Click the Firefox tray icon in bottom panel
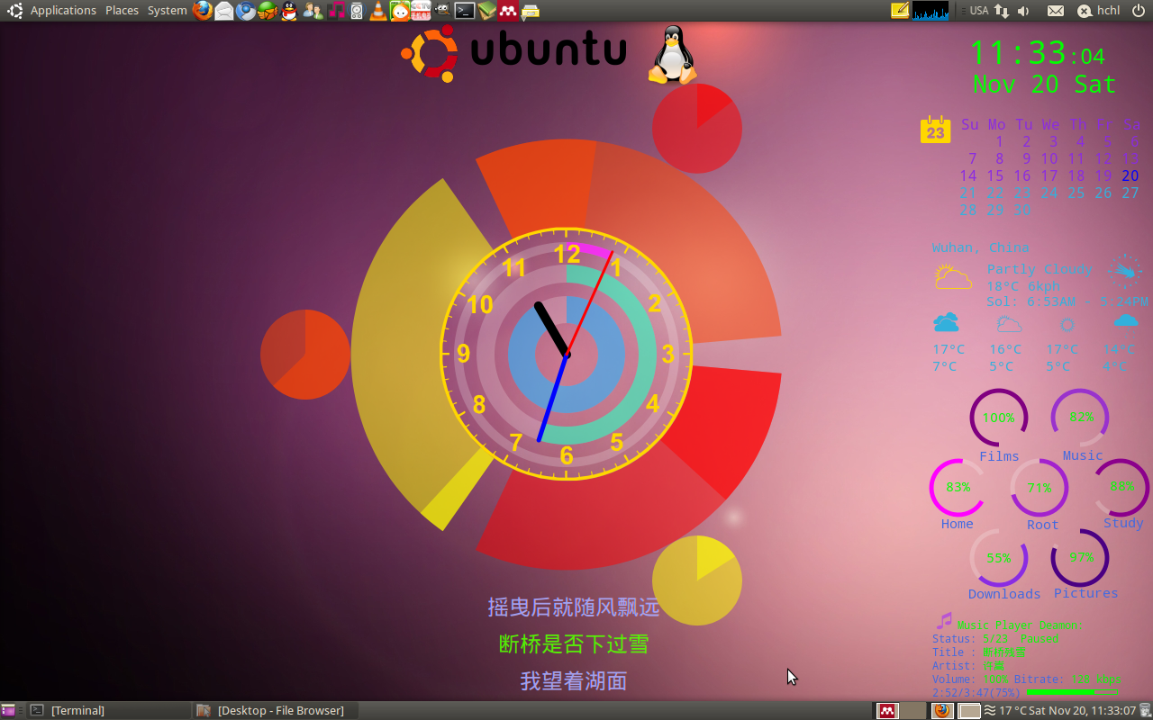Viewport: 1153px width, 720px height. (941, 711)
